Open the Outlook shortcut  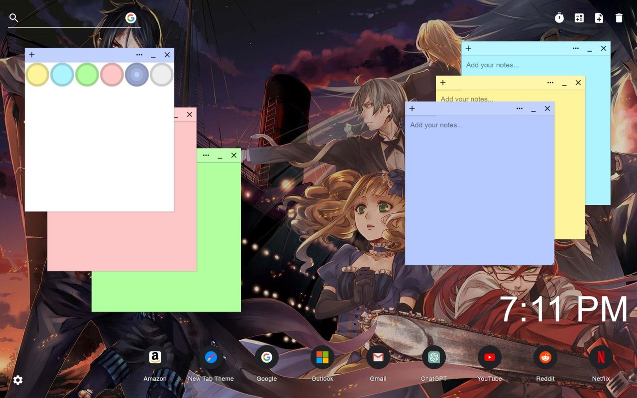tap(322, 357)
